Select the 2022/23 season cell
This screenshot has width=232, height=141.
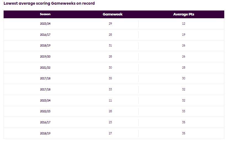pos(45,111)
